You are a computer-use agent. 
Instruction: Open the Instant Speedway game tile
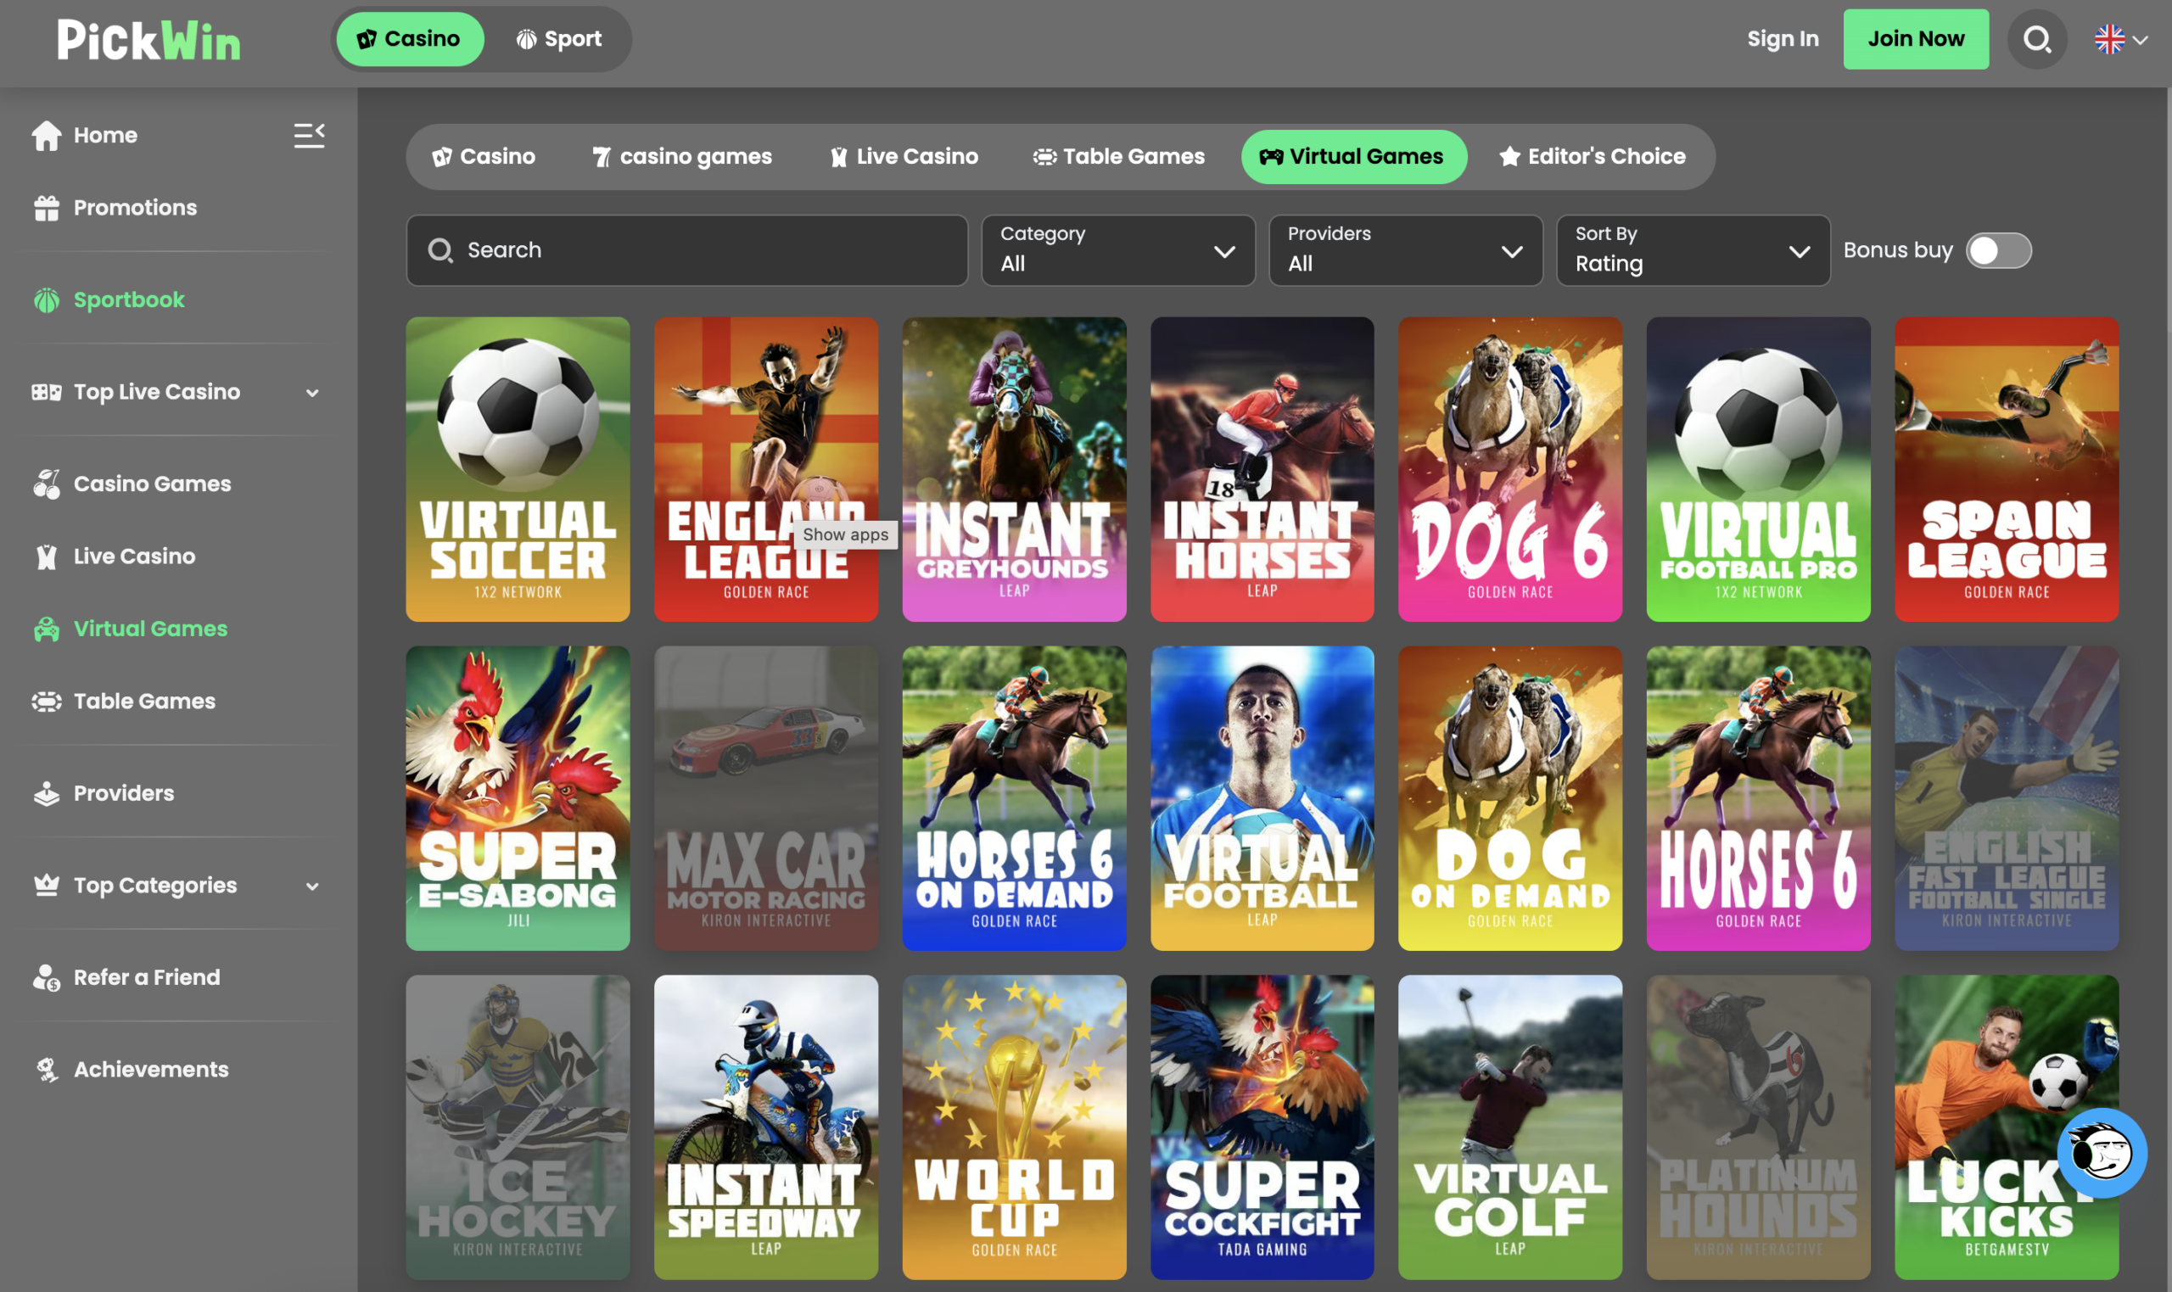tap(765, 1127)
